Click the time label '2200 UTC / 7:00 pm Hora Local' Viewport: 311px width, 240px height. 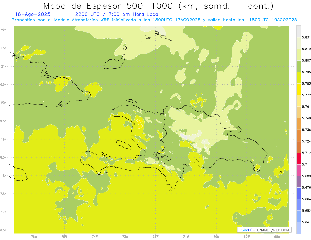[117, 14]
